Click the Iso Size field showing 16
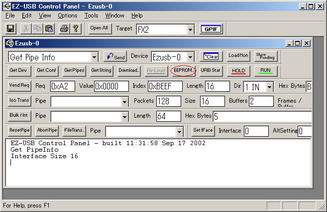Viewport: 327px width, 212px height. [213, 101]
